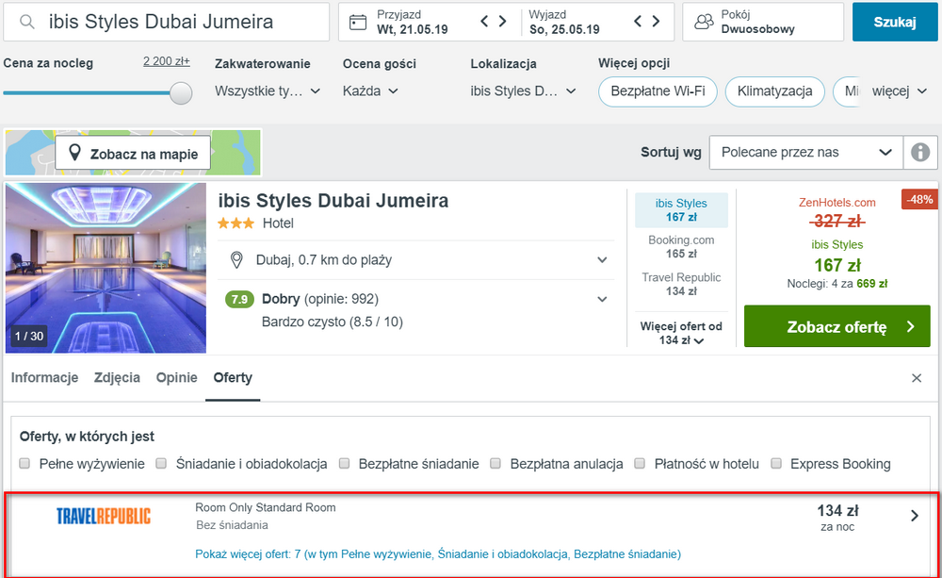Expand Więcej ofert od 134 zł
The width and height of the screenshot is (942, 578).
(681, 333)
